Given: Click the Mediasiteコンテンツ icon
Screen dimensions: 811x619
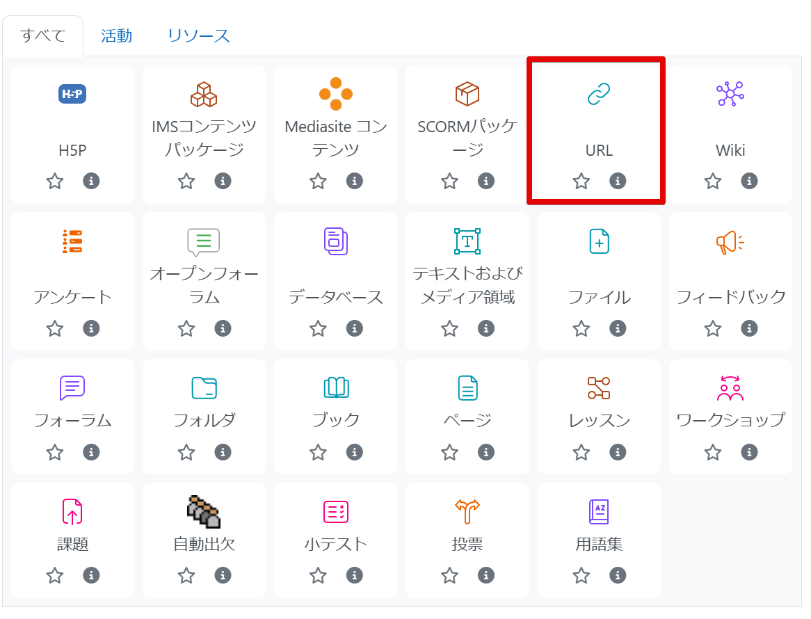Looking at the screenshot, I should coord(335,93).
